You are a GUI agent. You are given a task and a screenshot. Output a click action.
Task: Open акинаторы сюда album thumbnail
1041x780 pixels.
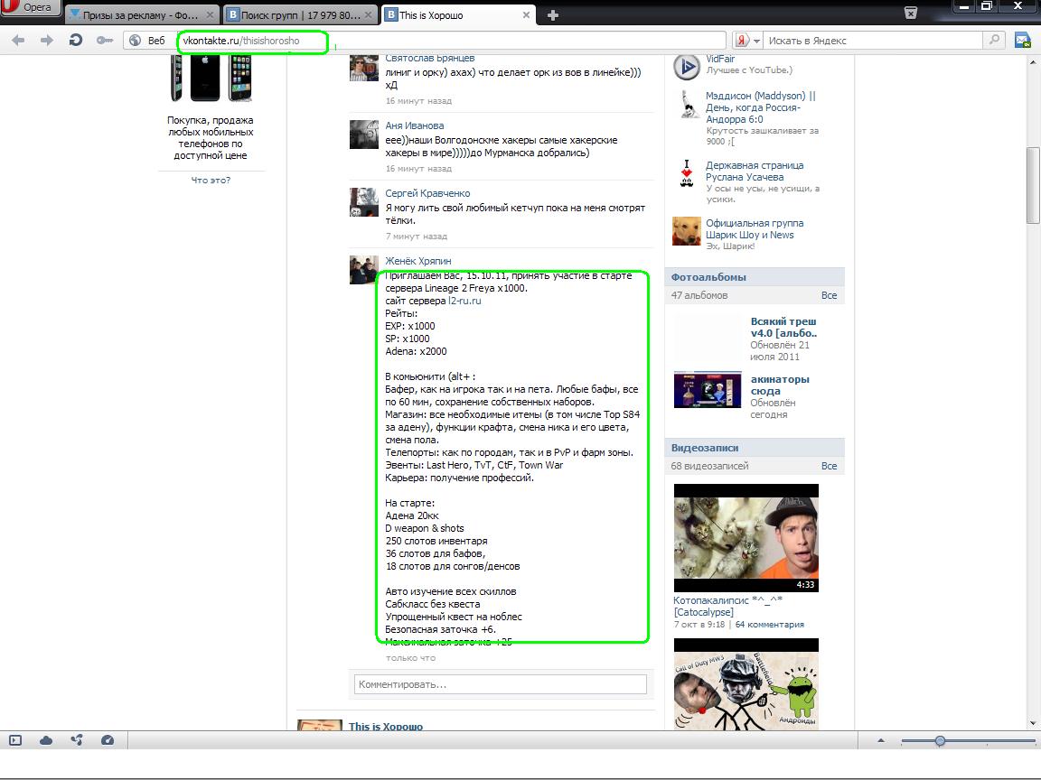click(707, 389)
